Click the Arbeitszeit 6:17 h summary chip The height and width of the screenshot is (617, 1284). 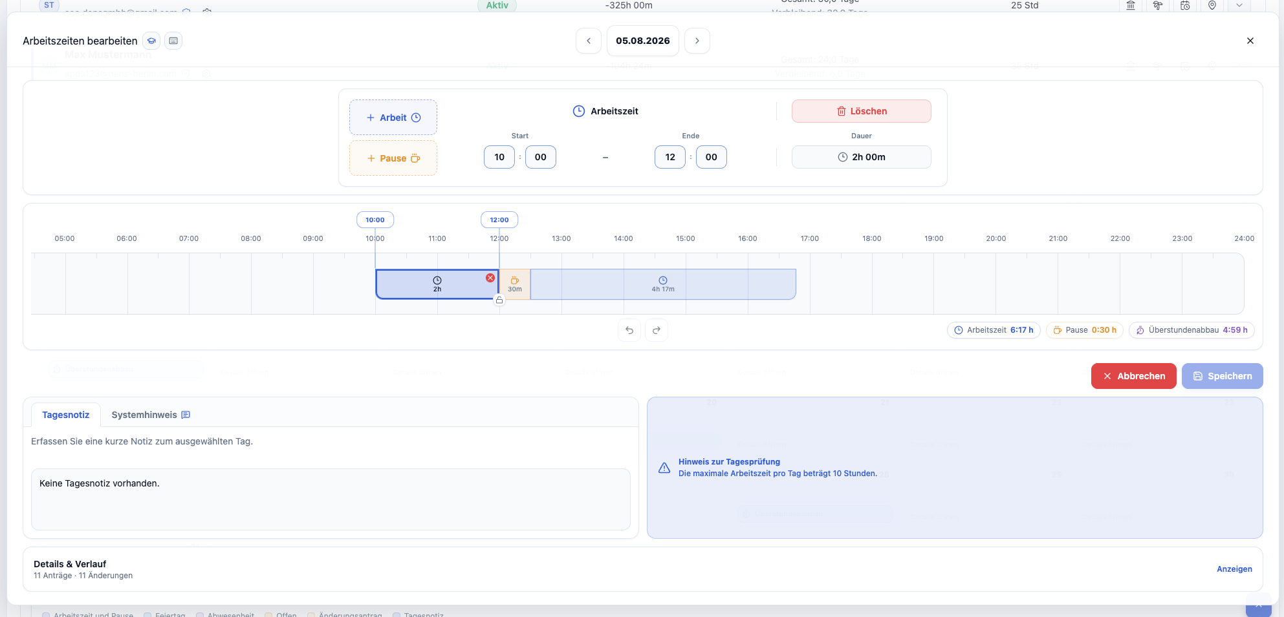pyautogui.click(x=994, y=330)
